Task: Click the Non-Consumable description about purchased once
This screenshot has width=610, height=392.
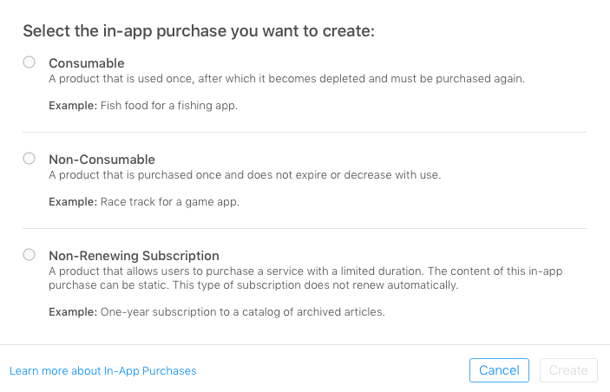Action: point(245,175)
